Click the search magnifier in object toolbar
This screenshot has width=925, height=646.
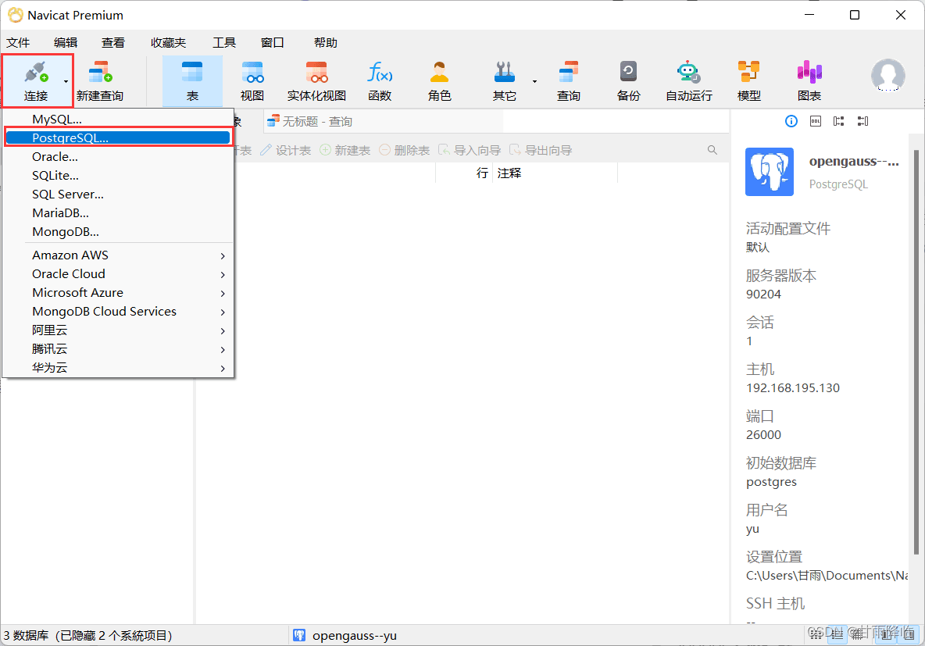[x=712, y=151]
